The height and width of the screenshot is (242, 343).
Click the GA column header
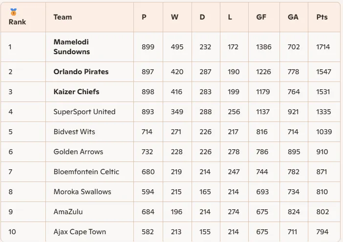pyautogui.click(x=293, y=17)
